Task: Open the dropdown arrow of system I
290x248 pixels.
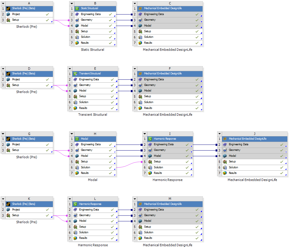Action: point(145,134)
